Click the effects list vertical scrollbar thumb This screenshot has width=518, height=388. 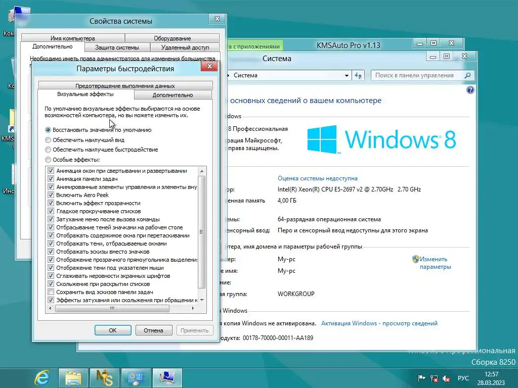202,232
